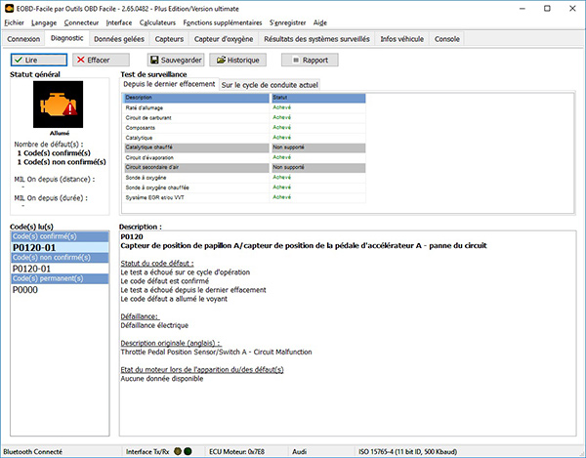Viewport: 586px width, 458px height.
Task: Click the floppy disk Sauvegarder icon
Action: (x=154, y=60)
